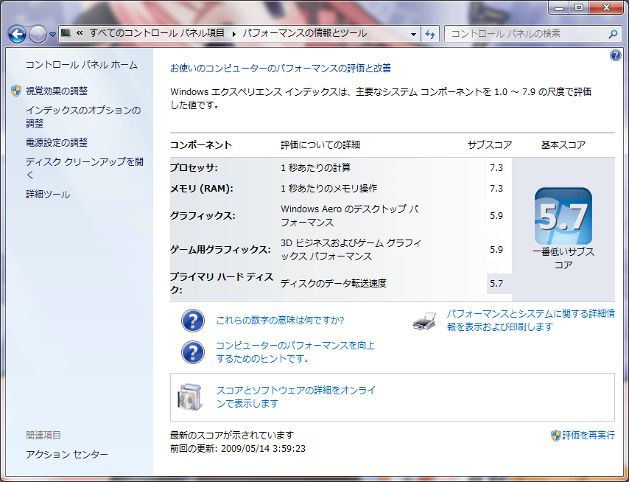Screen dimensions: 629x482
Task: Open 視覚効果の調整 link
Action: tap(57, 91)
